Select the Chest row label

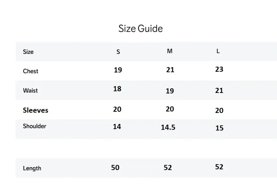pos(31,71)
